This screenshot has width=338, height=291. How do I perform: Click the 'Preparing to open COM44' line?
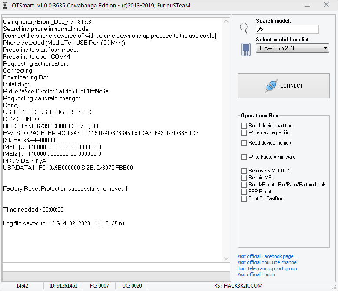36,57
